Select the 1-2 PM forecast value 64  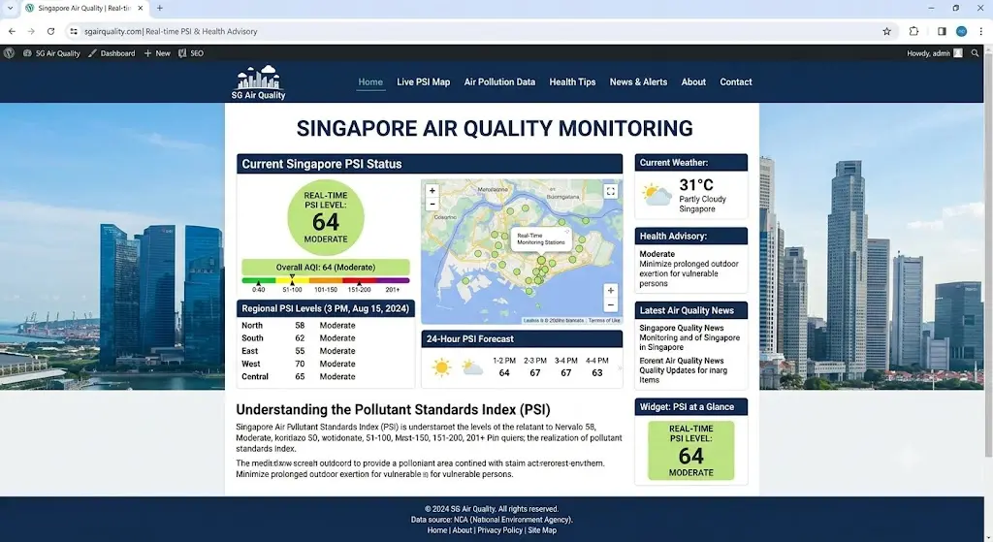coord(504,373)
